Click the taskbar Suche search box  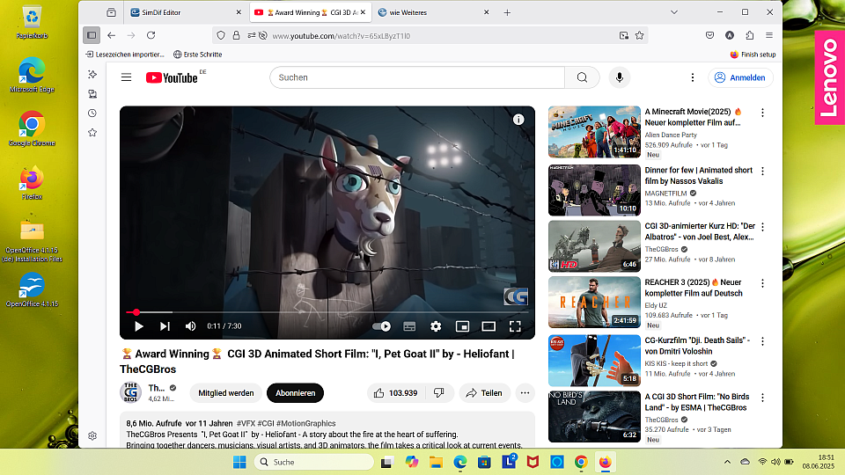click(313, 462)
